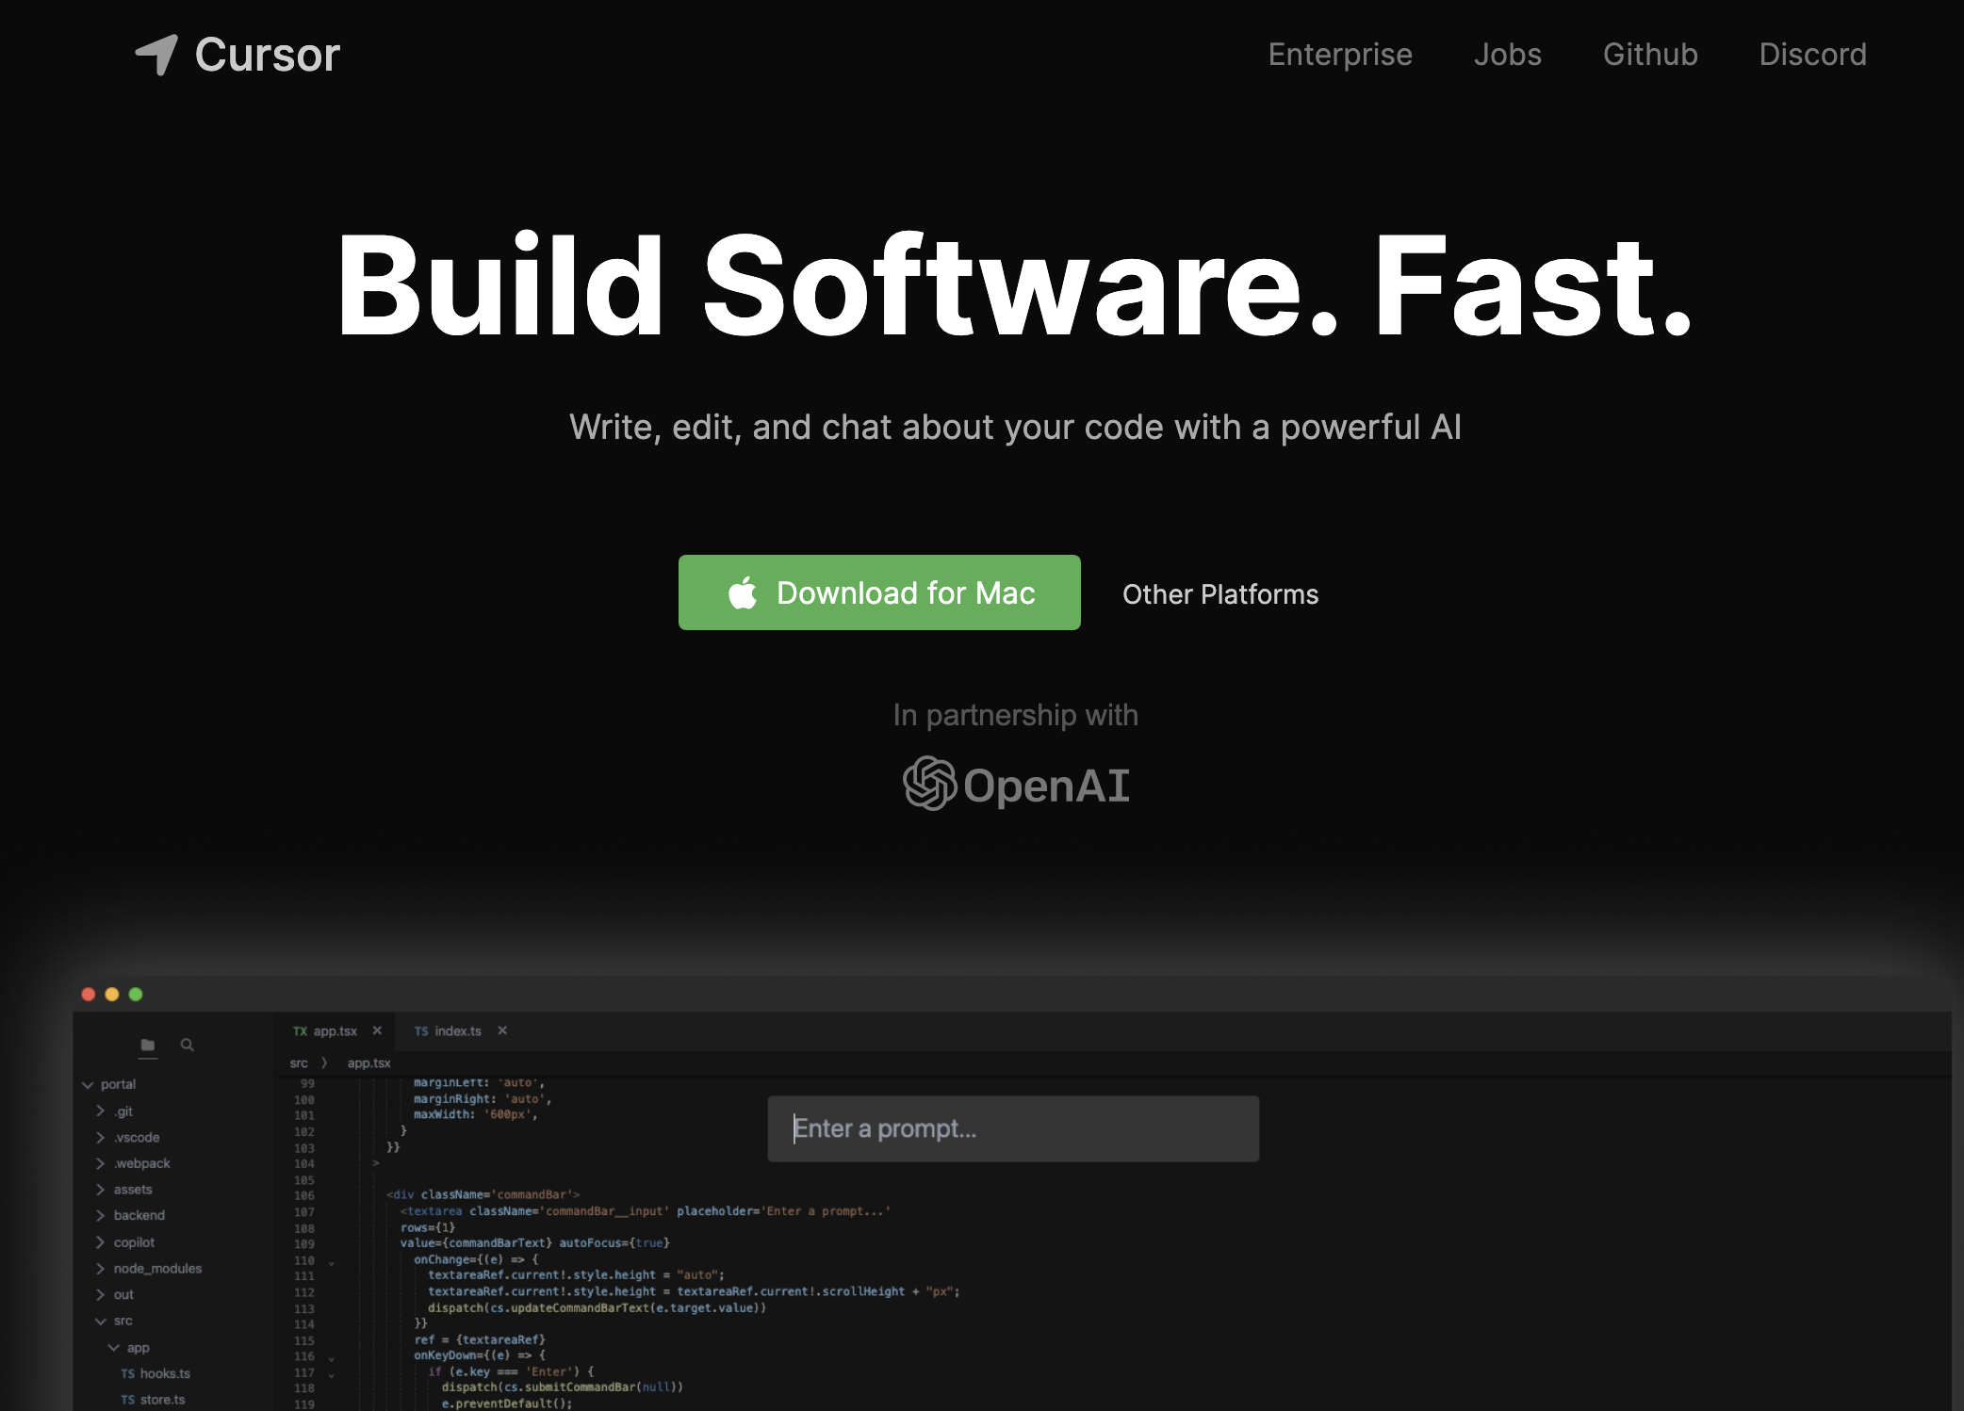Collapse the src folder
1964x1411 pixels.
click(x=122, y=1321)
